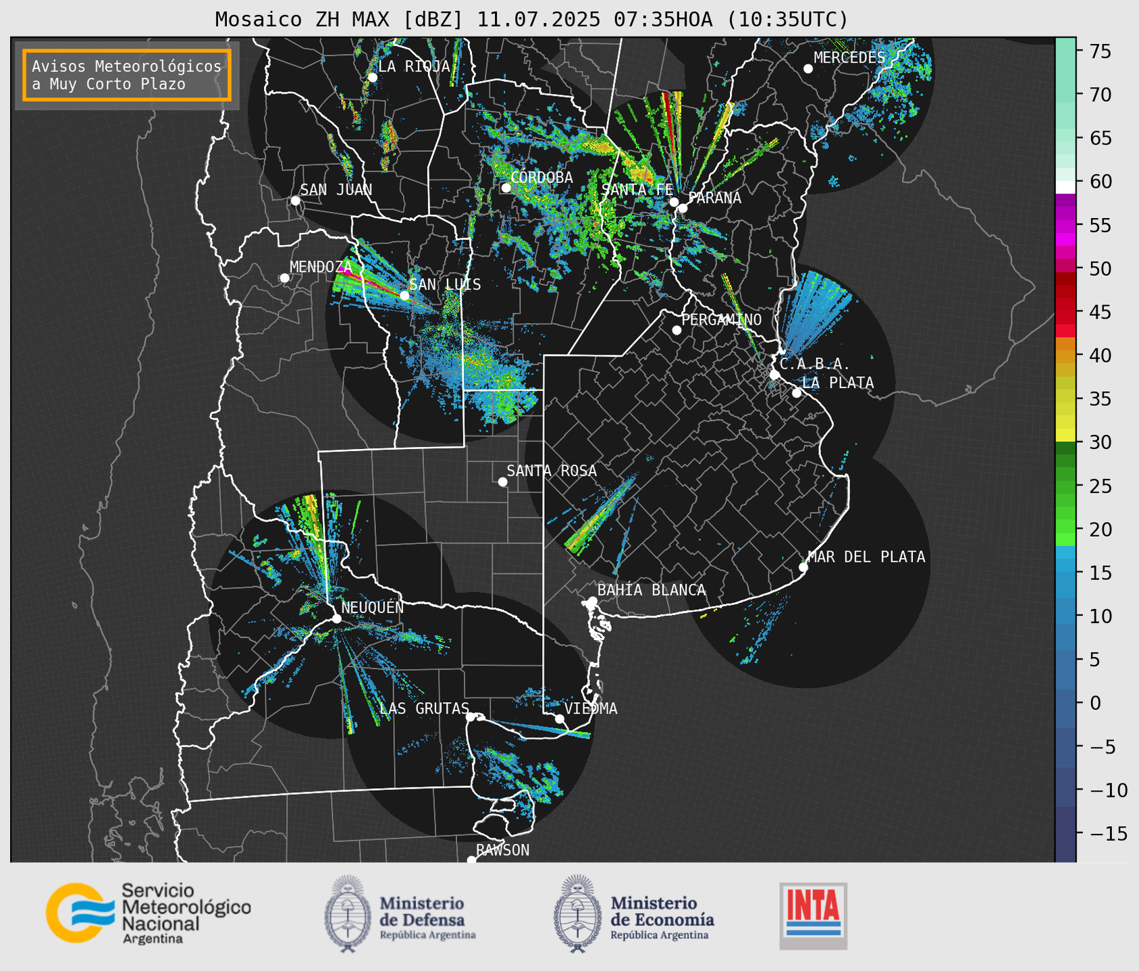Click the SAN JUAN city marker dot
1139x971 pixels.
pos(295,201)
